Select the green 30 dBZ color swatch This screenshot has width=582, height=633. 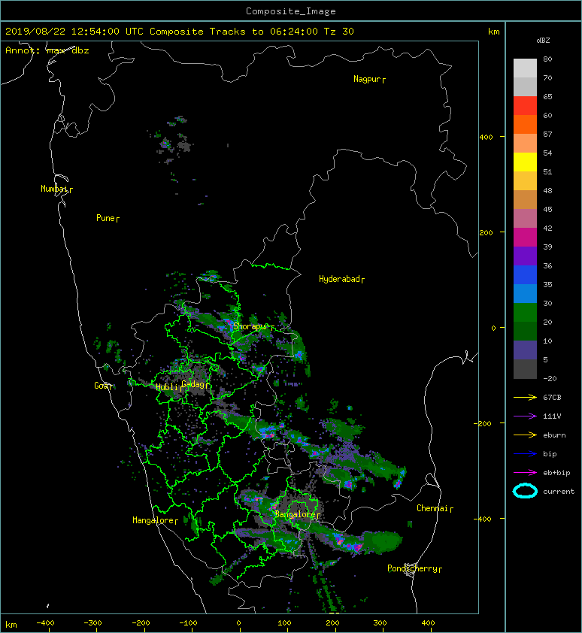coord(525,313)
